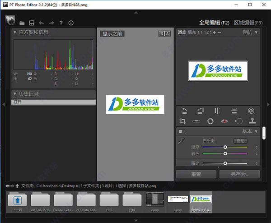Screen dimensions: 271x223
Task: Set navigator zoom to 适合 (Fit)
Action: [182, 32]
